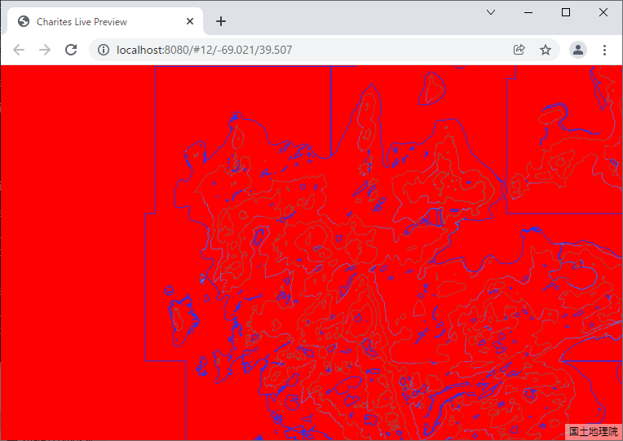Go back to the previous page
The height and width of the screenshot is (441, 623).
pos(19,50)
